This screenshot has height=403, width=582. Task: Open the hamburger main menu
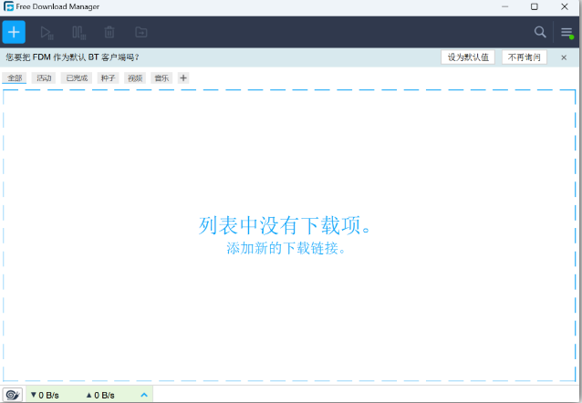pos(566,32)
